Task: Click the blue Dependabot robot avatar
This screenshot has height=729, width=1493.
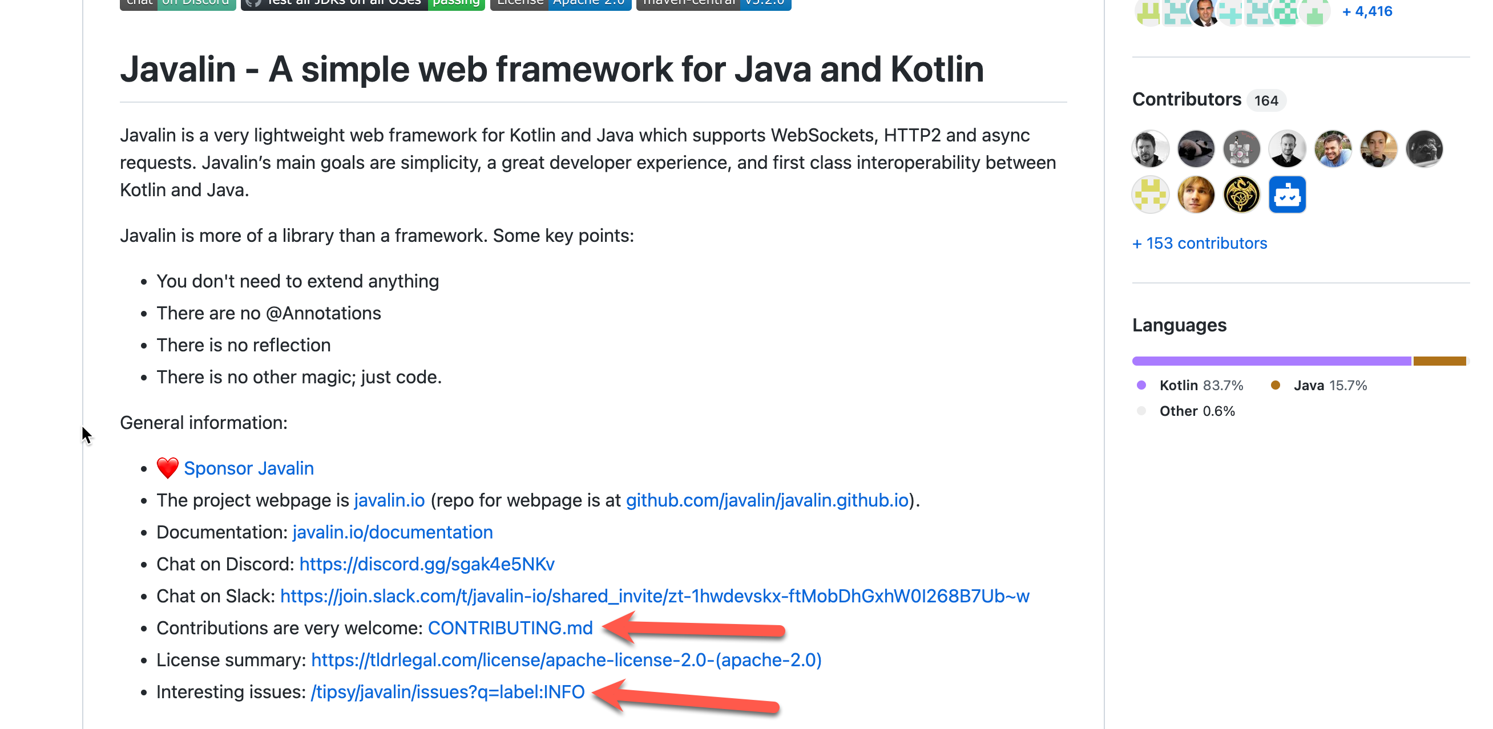Action: (x=1286, y=195)
